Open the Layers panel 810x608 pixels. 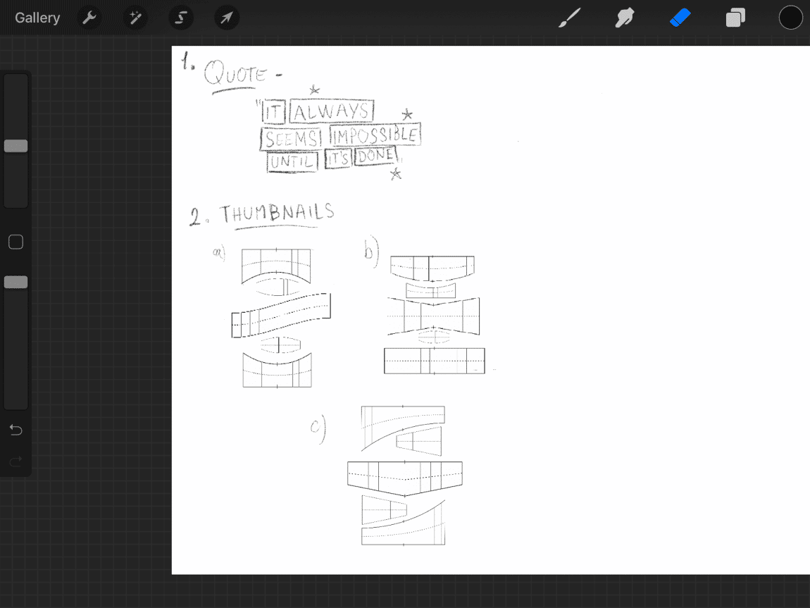coord(735,18)
